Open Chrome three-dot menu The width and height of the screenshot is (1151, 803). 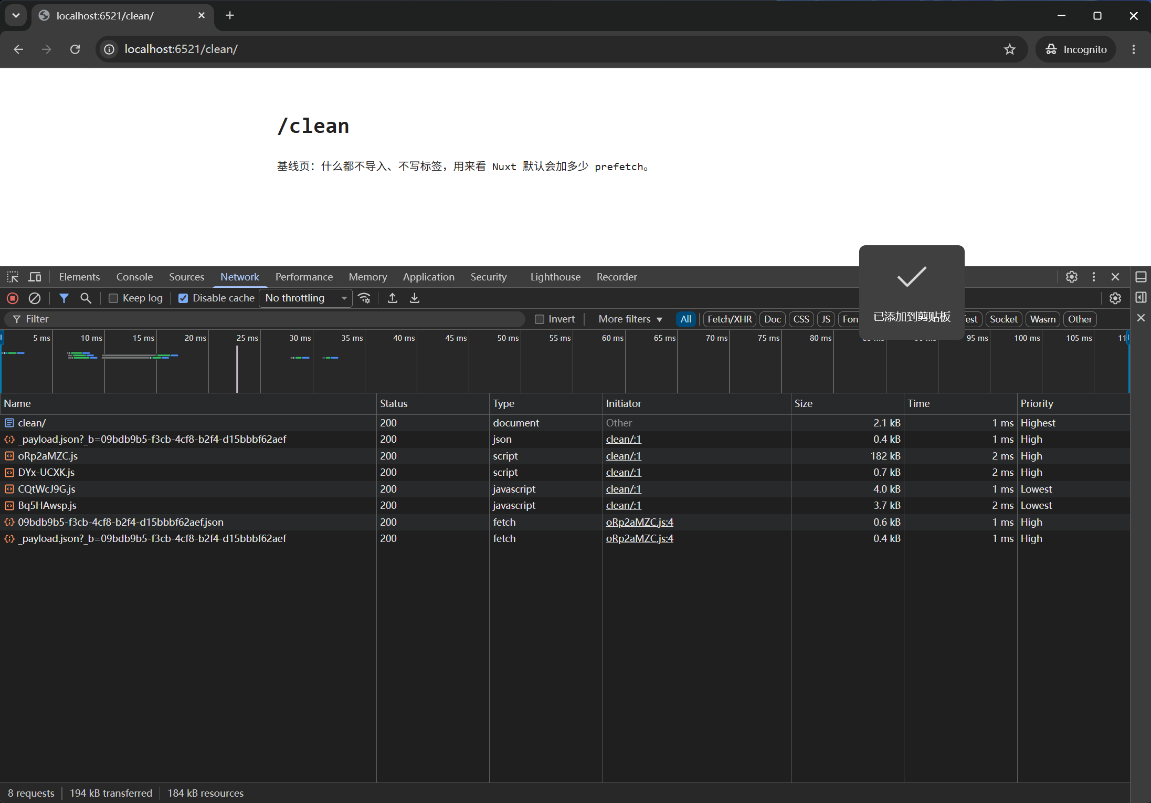(1134, 49)
